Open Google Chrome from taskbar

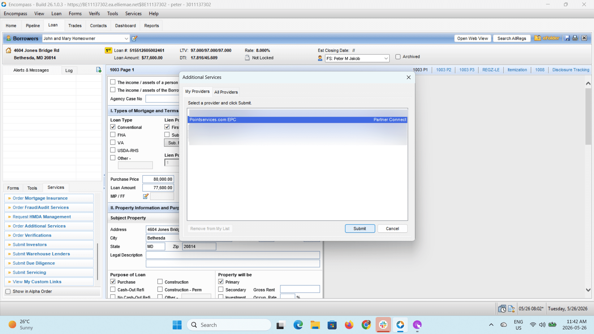[366, 325]
